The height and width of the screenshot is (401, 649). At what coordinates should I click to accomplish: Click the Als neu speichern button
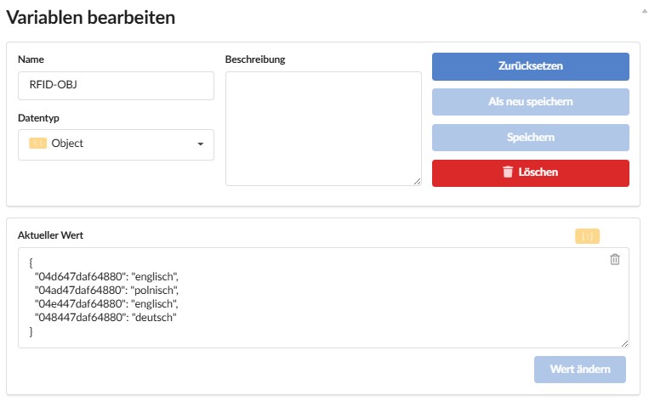(530, 102)
